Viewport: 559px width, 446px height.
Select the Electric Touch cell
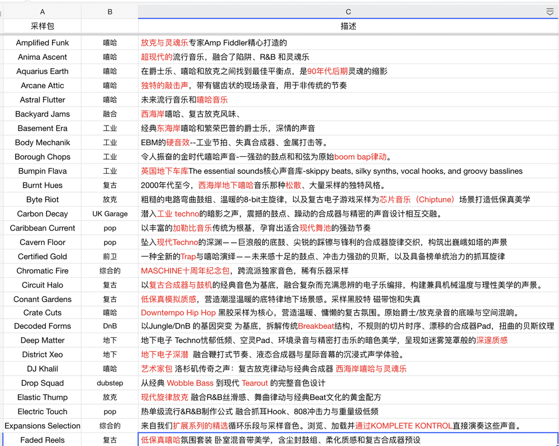[42, 411]
